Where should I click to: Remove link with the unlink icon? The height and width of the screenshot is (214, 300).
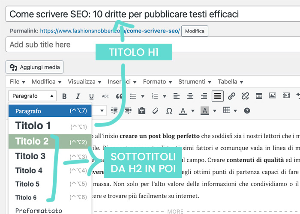[245, 96]
